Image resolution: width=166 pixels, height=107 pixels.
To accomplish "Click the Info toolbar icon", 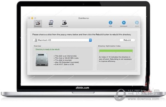I will tap(110, 24).
